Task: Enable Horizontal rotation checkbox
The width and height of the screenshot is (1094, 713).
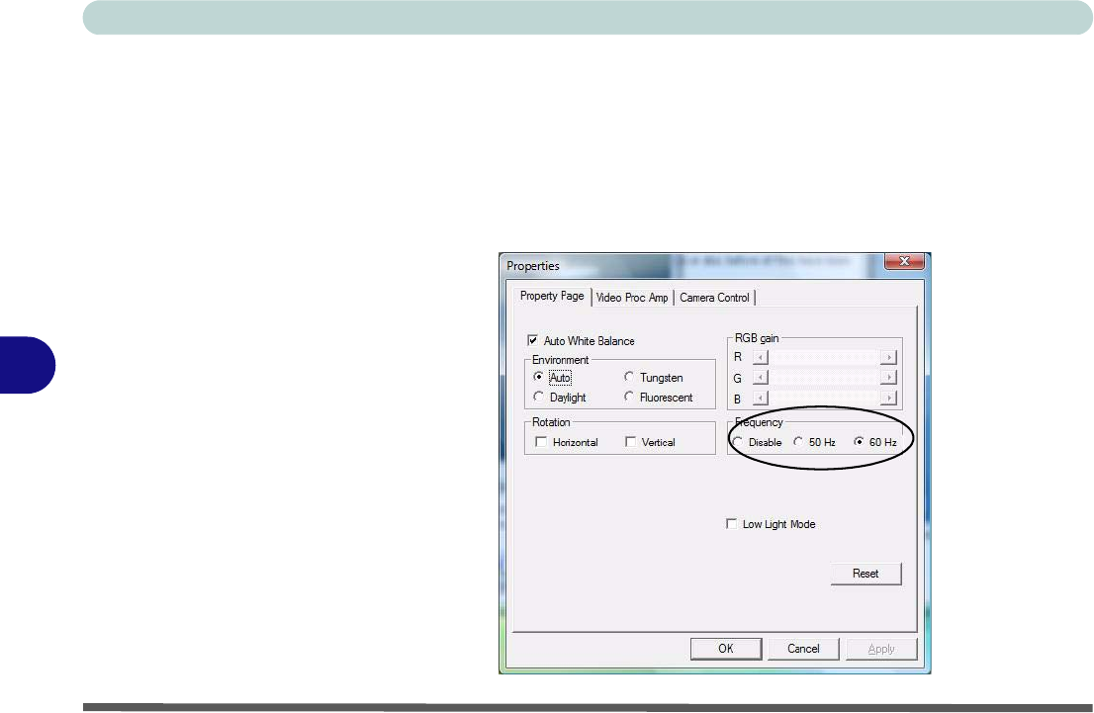Action: [x=541, y=442]
